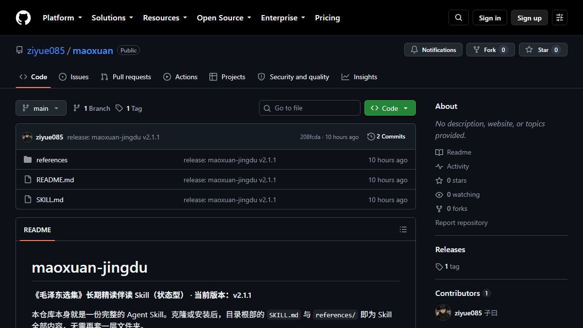Screen dimensions: 583x328
Task: Click the ziyue085 contributor avatar
Action: [443, 313]
